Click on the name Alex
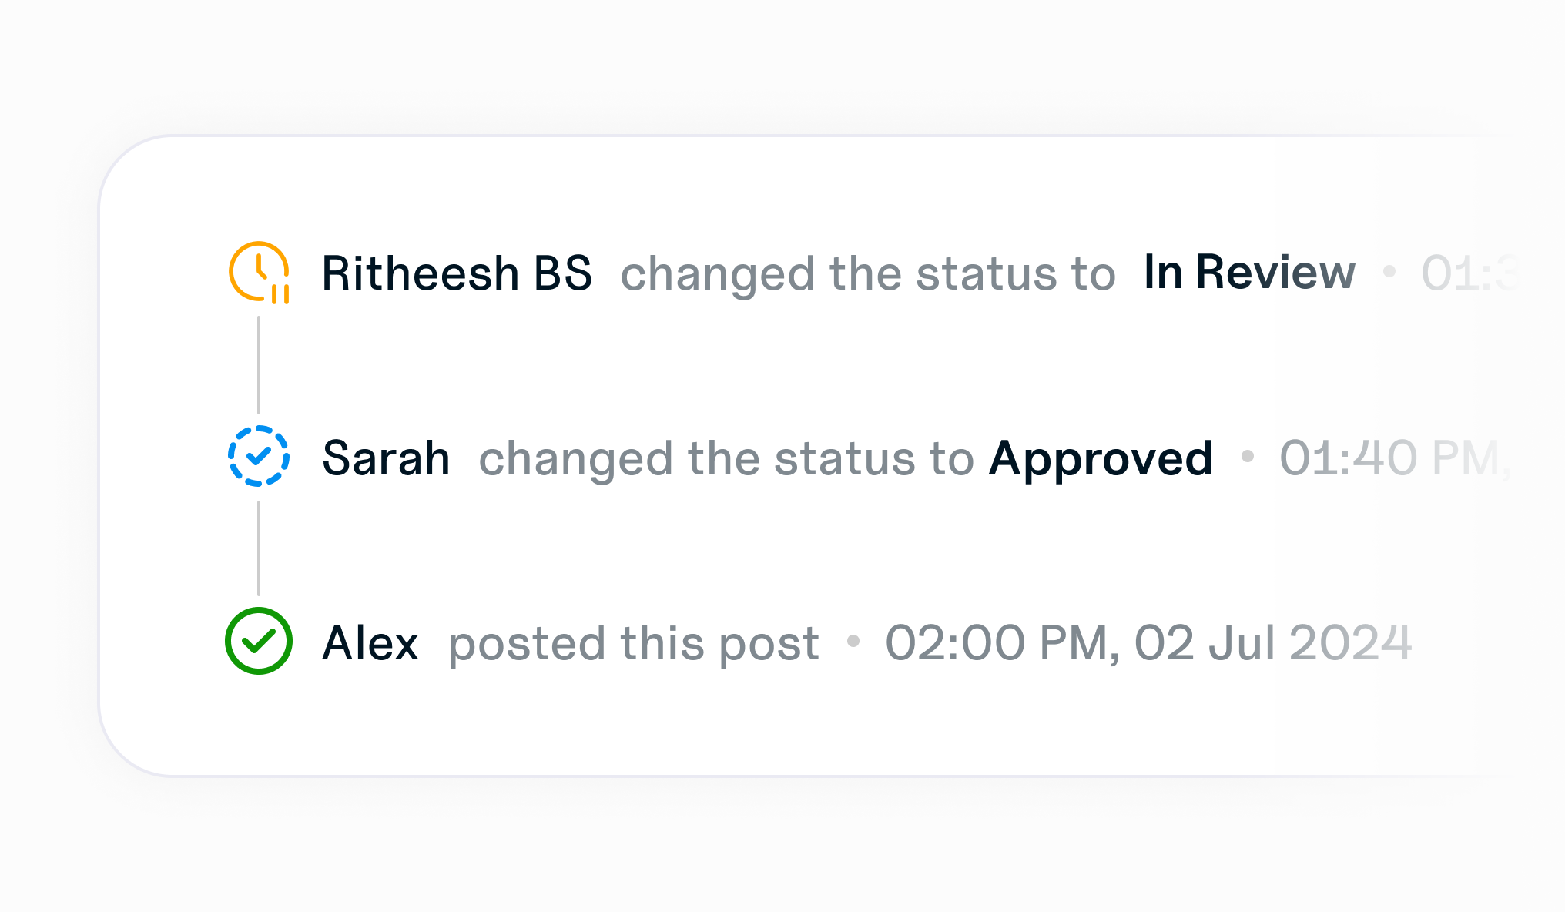Screen dimensions: 1565x912 pyautogui.click(x=370, y=643)
